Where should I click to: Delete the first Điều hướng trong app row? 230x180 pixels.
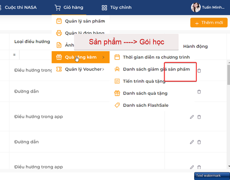point(199,70)
